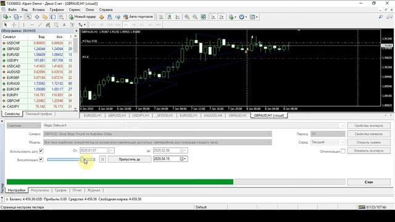The image size is (395, 222).
Task: Zoom out the chart
Action: coord(195,17)
